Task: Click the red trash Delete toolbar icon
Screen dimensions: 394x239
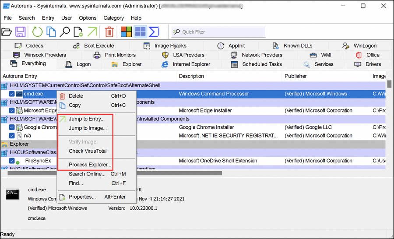Action: pyautogui.click(x=109, y=32)
